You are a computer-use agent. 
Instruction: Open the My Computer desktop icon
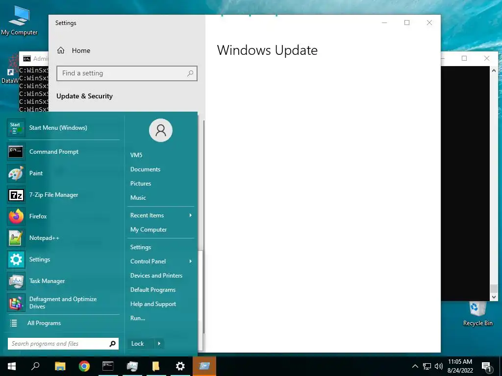pyautogui.click(x=19, y=20)
